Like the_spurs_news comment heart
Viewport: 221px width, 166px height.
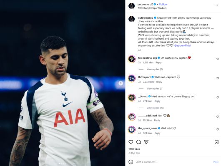218,129
